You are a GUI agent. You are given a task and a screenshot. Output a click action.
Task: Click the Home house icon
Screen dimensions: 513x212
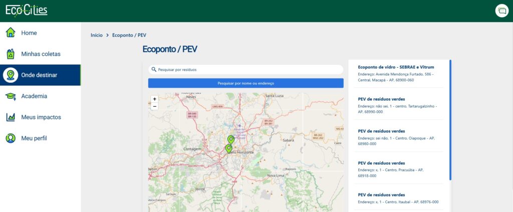[x=10, y=33]
